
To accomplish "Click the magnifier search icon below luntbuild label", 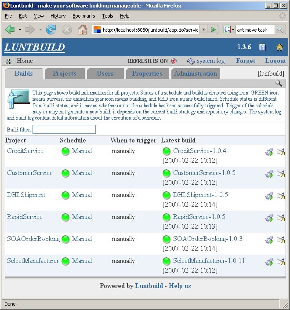I will [x=279, y=83].
